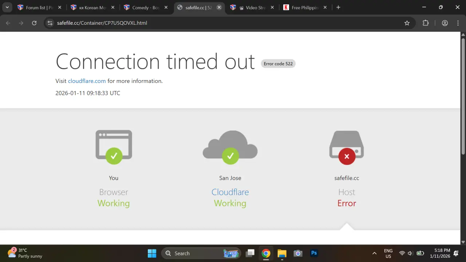The image size is (466, 262).
Task: Open the clock and date panel
Action: pos(440,253)
